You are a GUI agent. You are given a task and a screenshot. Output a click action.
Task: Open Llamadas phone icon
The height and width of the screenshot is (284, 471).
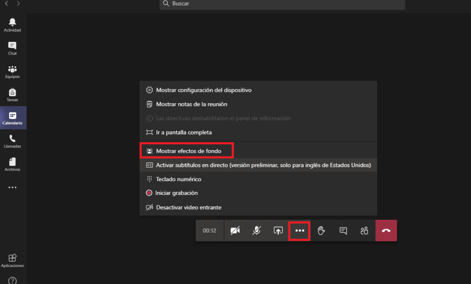(12, 139)
